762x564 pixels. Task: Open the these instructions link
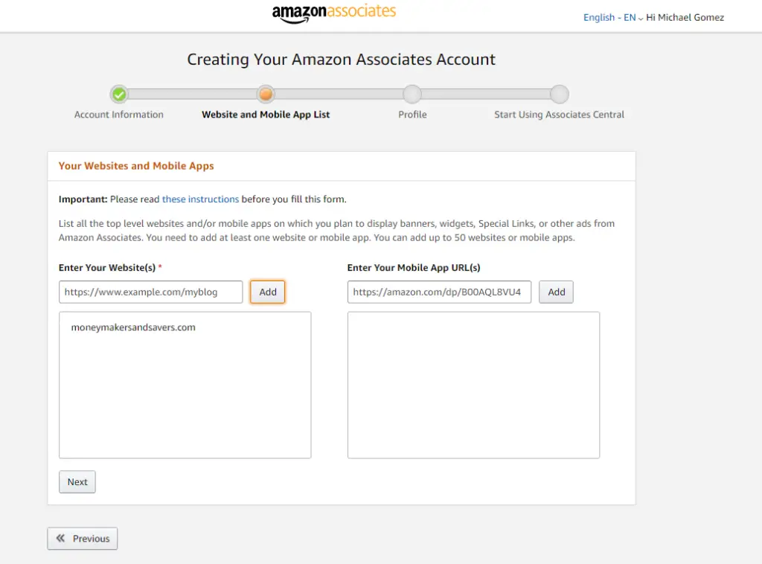coord(200,199)
